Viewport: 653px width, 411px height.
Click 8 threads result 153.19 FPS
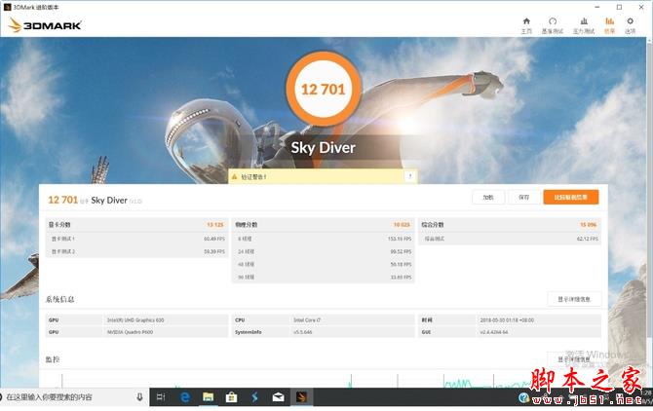pyautogui.click(x=400, y=239)
